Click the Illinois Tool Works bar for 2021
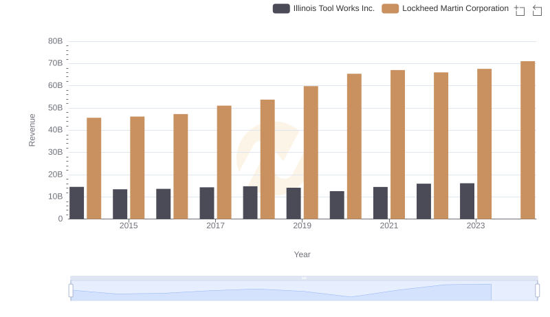This screenshot has height=317, width=550. pyautogui.click(x=381, y=203)
